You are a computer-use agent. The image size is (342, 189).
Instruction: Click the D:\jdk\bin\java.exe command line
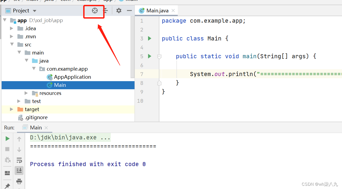click(x=70, y=138)
